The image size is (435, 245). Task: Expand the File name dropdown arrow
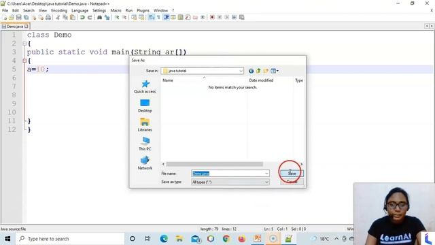tap(266, 174)
